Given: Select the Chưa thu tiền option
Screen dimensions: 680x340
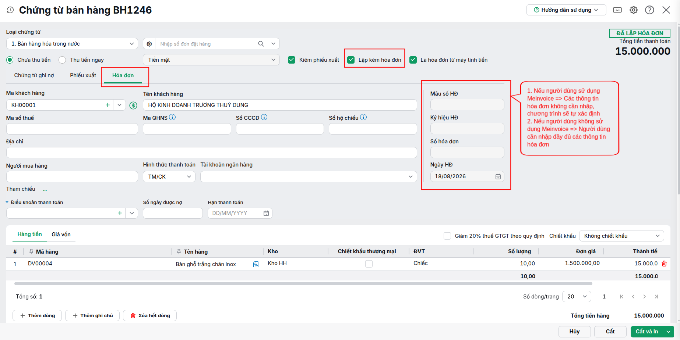Looking at the screenshot, I should pos(10,60).
